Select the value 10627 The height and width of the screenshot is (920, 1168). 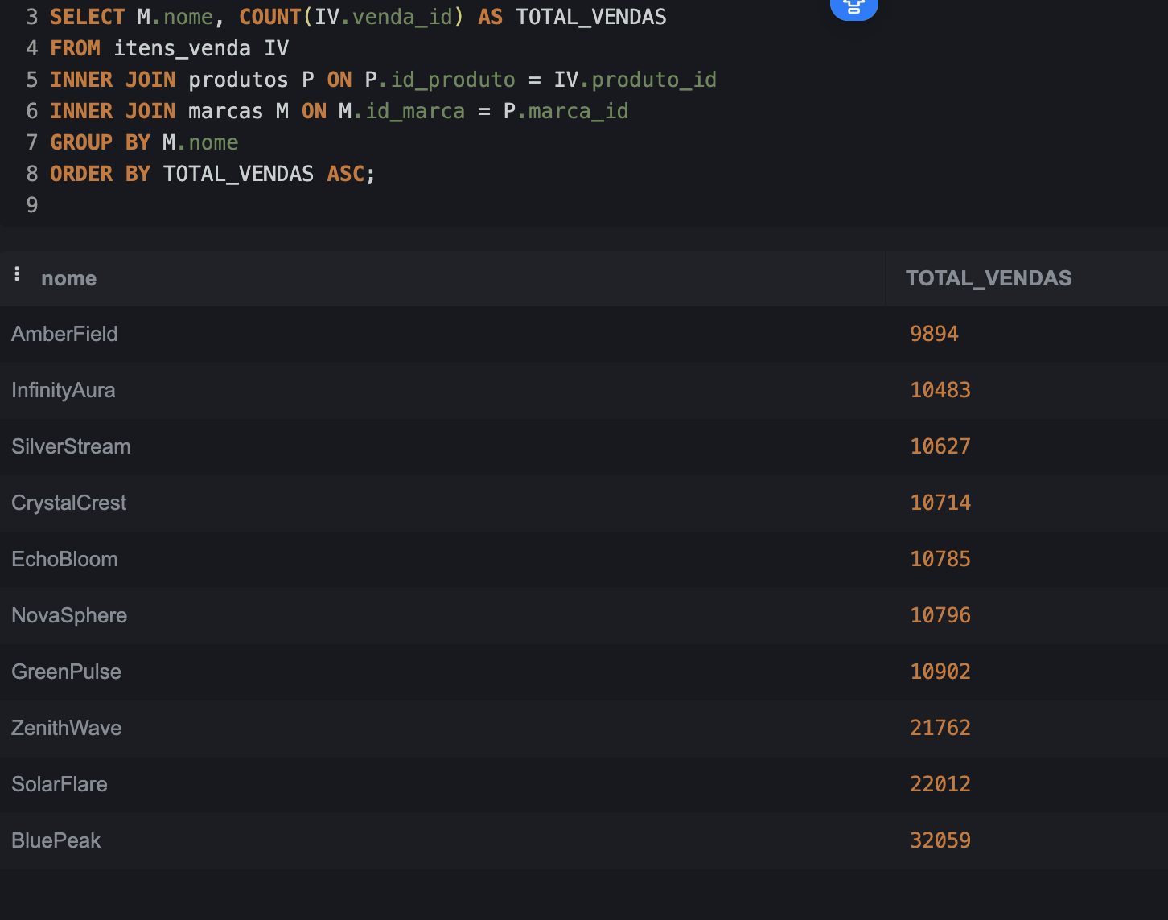click(940, 446)
